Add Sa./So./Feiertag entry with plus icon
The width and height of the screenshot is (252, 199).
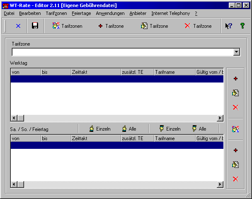[236, 150]
